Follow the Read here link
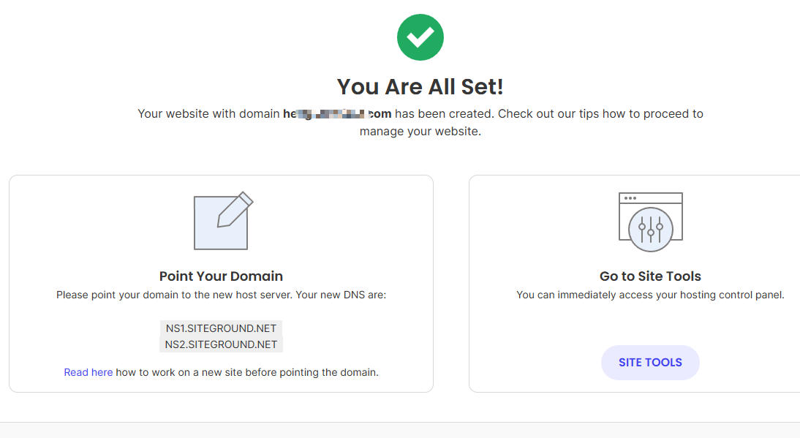Image resolution: width=800 pixels, height=438 pixels. point(88,372)
